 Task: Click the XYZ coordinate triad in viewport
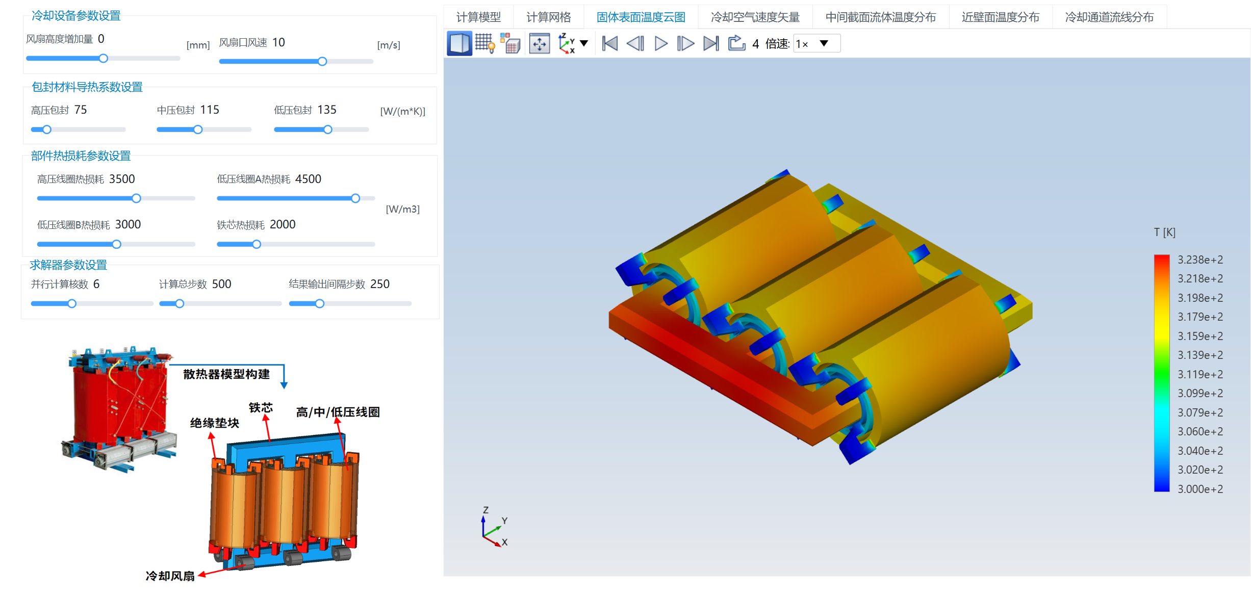[x=494, y=528]
